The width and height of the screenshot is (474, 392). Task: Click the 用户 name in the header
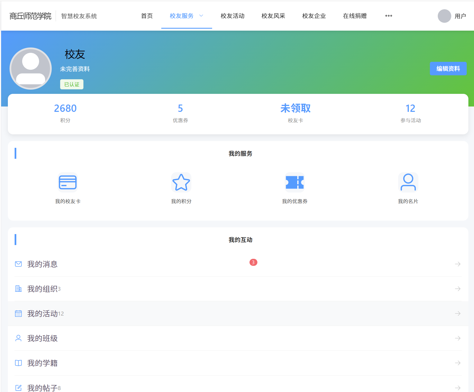coord(460,16)
